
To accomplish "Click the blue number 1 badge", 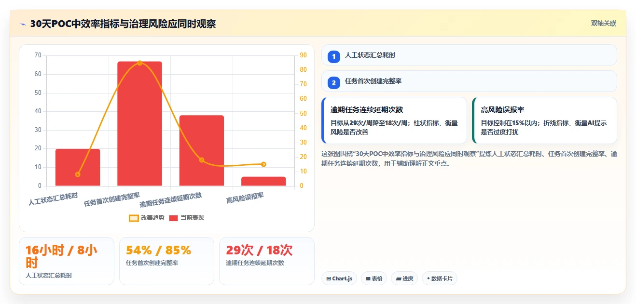I will coord(333,57).
